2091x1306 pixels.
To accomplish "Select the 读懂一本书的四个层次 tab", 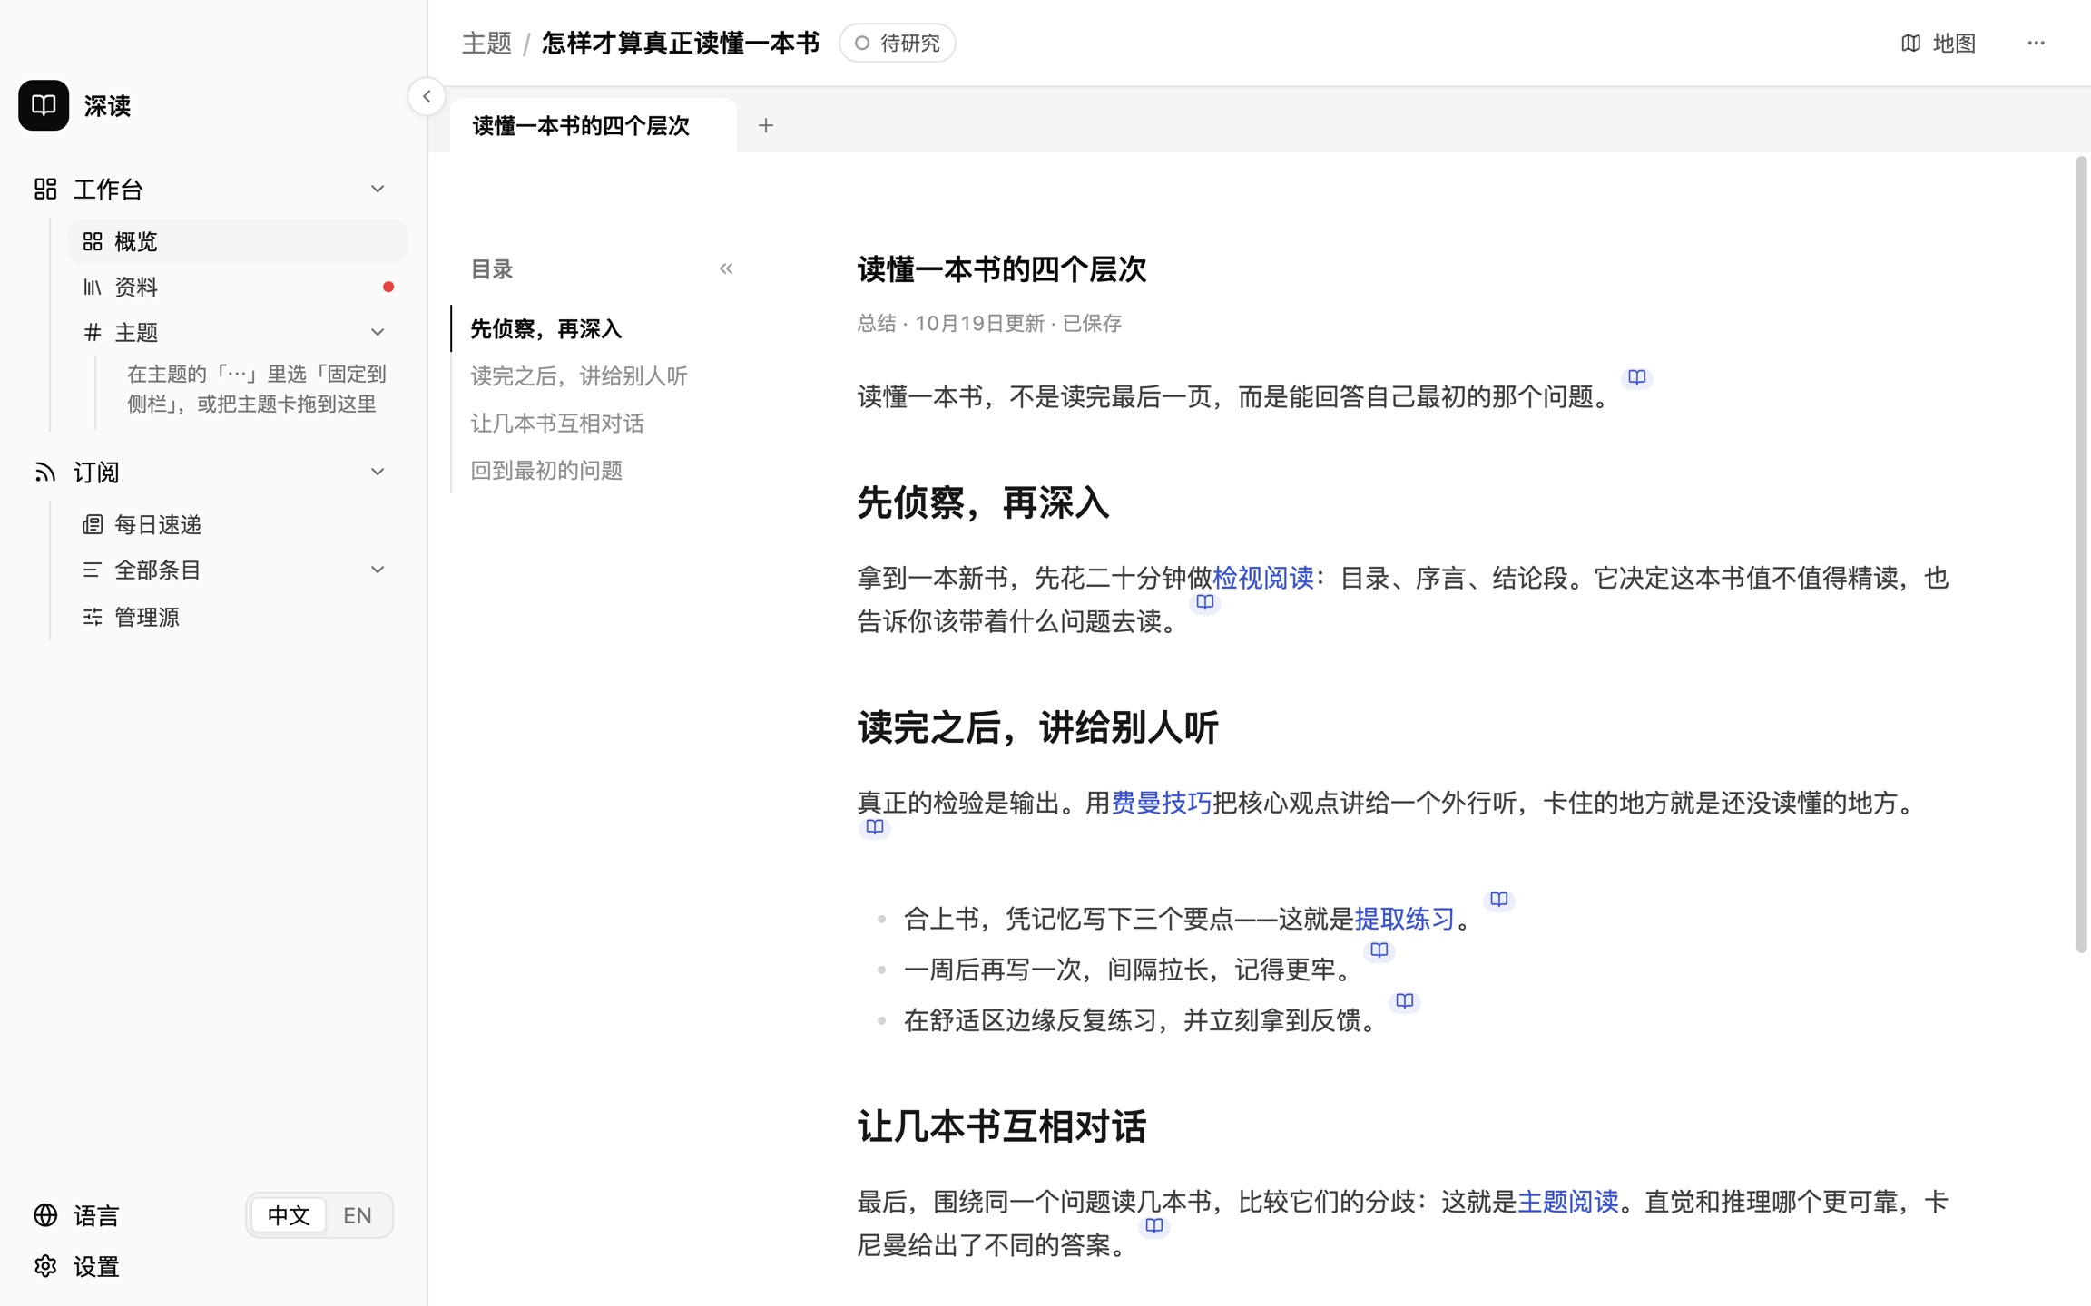I will click(594, 125).
